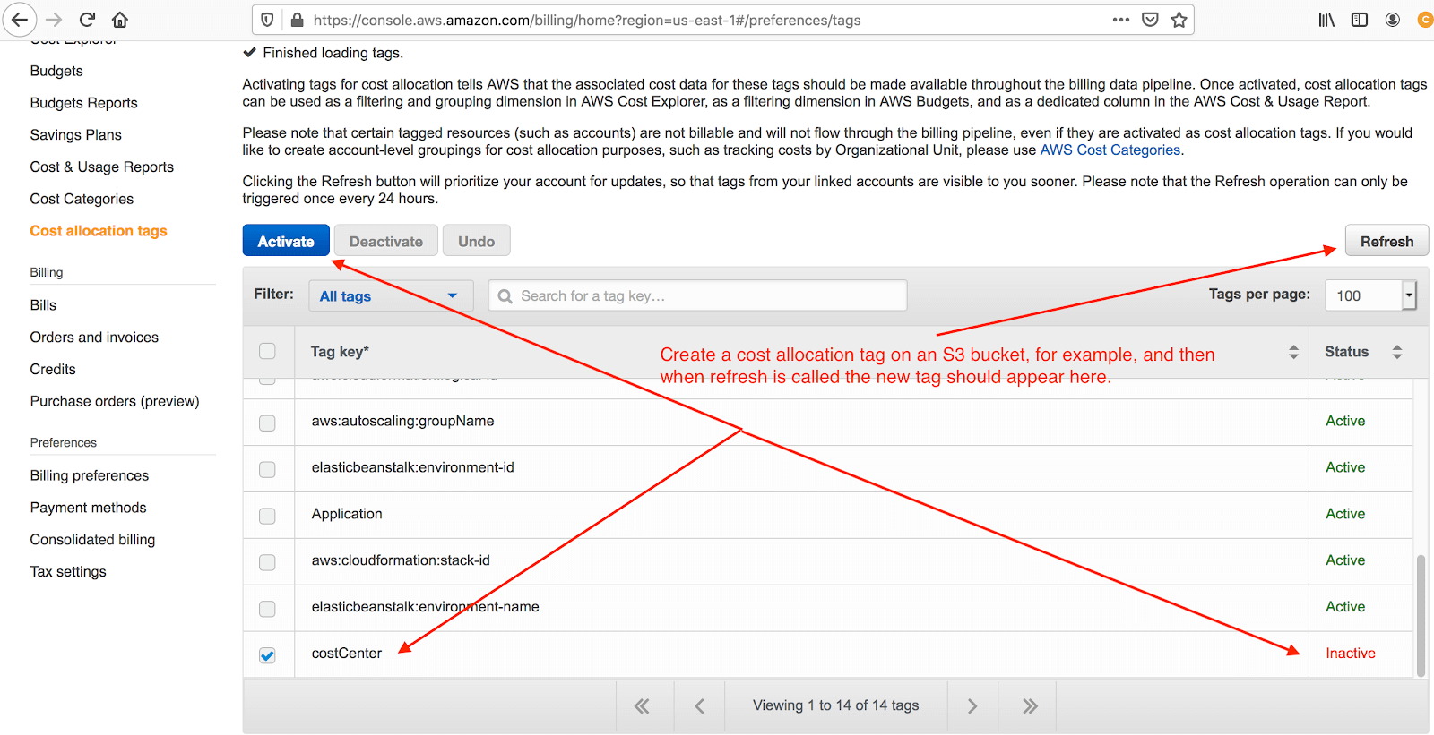
Task: Open Payment methods
Action: 88,508
